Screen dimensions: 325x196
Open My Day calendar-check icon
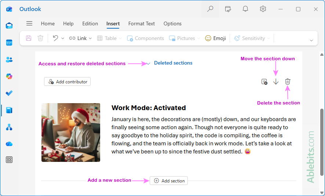click(x=228, y=9)
